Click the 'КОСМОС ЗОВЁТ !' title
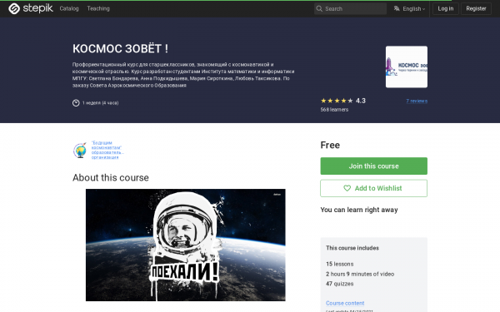 [120, 49]
